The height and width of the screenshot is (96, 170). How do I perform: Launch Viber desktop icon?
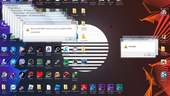(22, 62)
